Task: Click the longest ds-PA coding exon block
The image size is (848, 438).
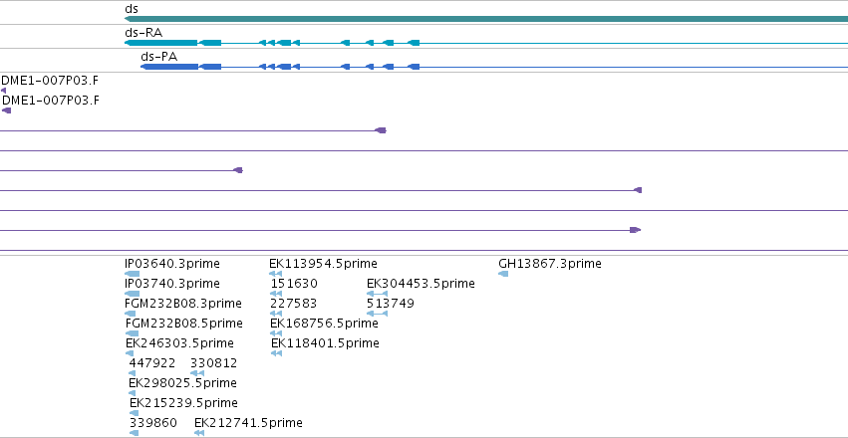Action: (x=169, y=67)
